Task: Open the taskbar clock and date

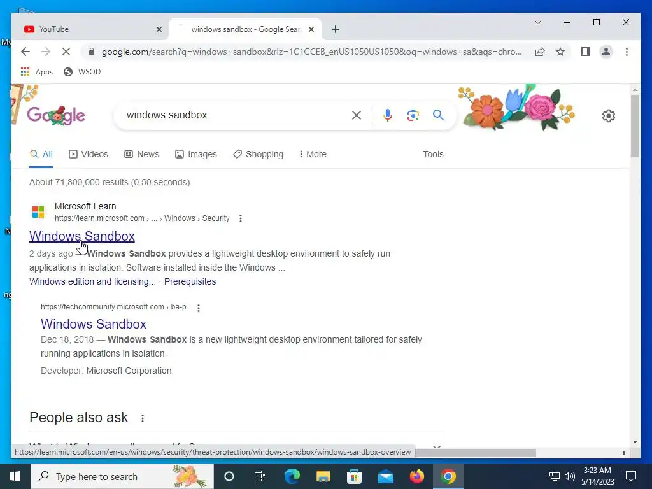Action: coord(597,476)
